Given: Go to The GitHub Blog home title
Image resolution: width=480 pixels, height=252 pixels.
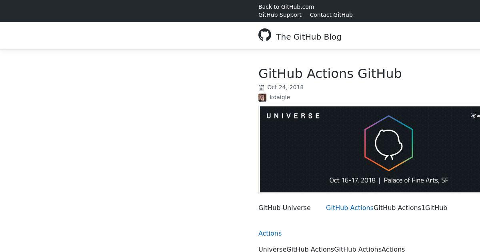Looking at the screenshot, I should (309, 37).
